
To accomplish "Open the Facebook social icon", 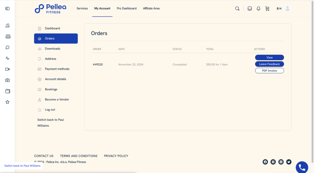I will [265, 162].
